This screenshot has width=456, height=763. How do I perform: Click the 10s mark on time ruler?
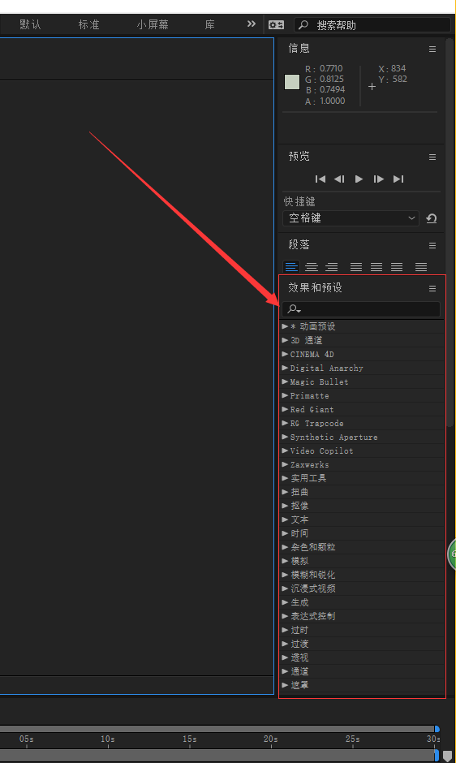click(108, 739)
